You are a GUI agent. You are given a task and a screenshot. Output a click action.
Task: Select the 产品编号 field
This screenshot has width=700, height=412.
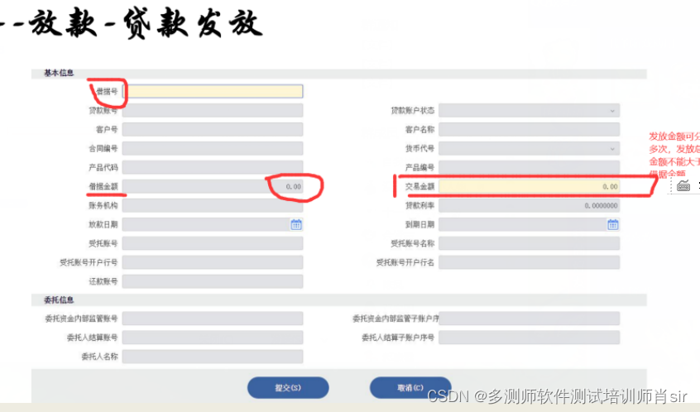[x=529, y=167]
